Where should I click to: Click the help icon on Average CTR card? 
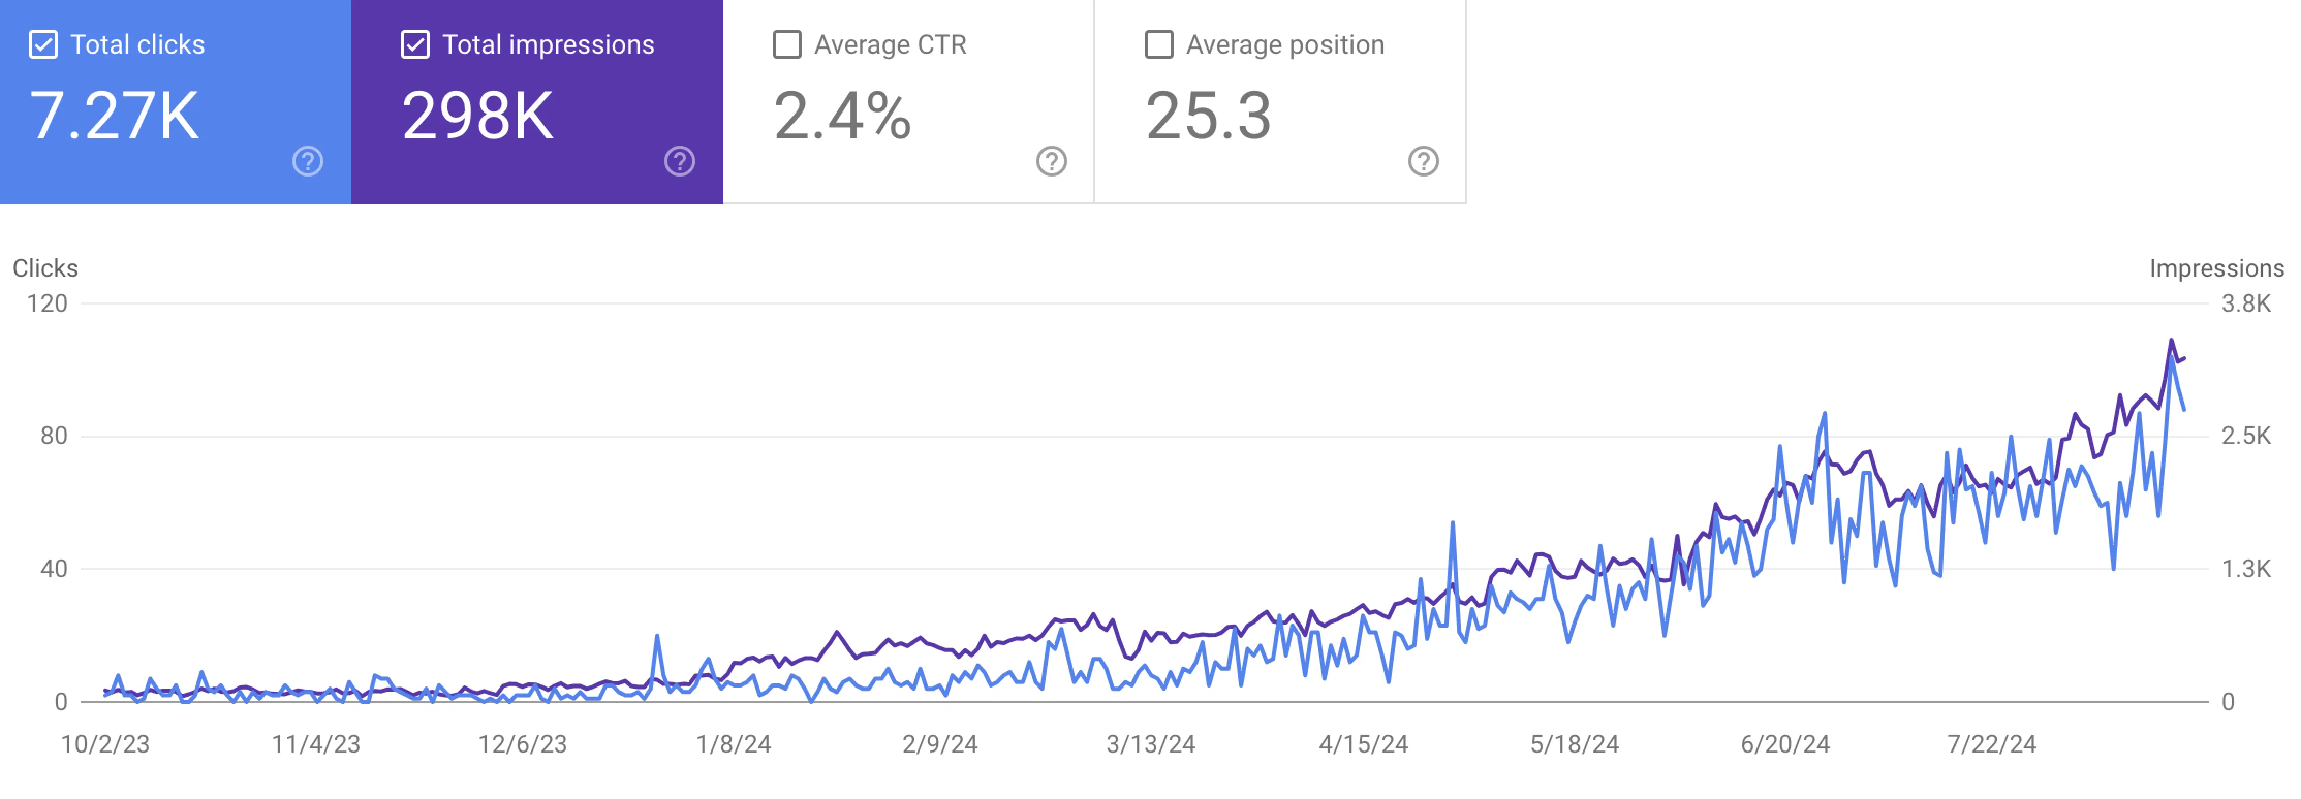pyautogui.click(x=1051, y=162)
